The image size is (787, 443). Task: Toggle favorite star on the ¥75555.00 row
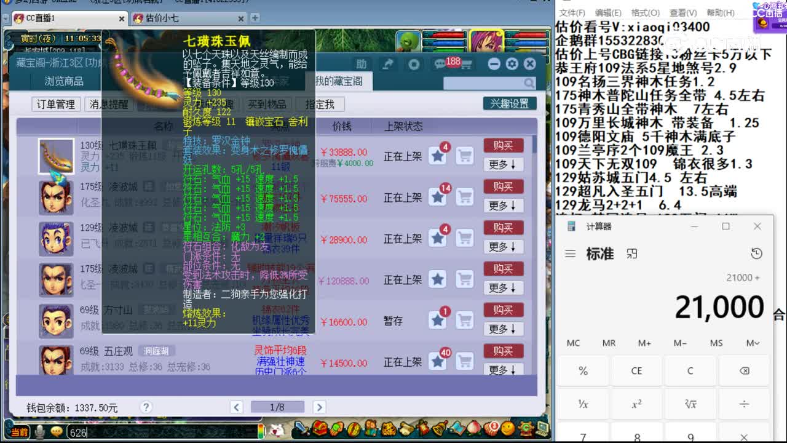point(438,198)
